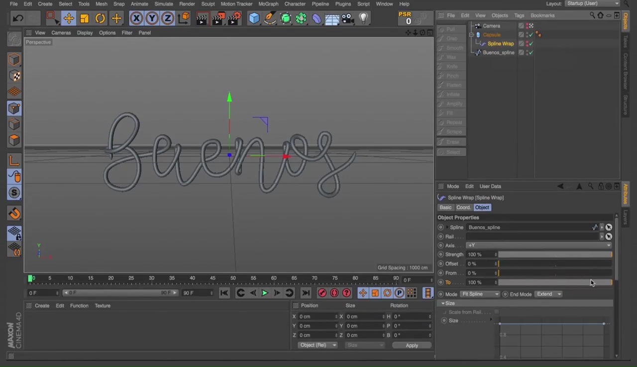Viewport: 637px width, 367px height.
Task: Click the Record Active Objects button
Action: point(322,293)
